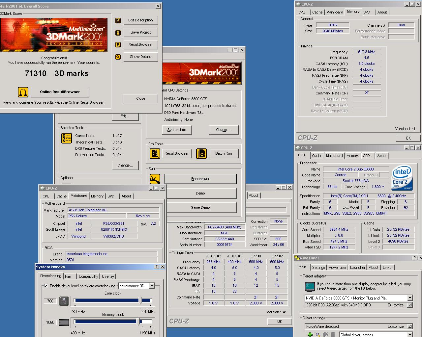Click the Edit Description button

pyautogui.click(x=141, y=20)
